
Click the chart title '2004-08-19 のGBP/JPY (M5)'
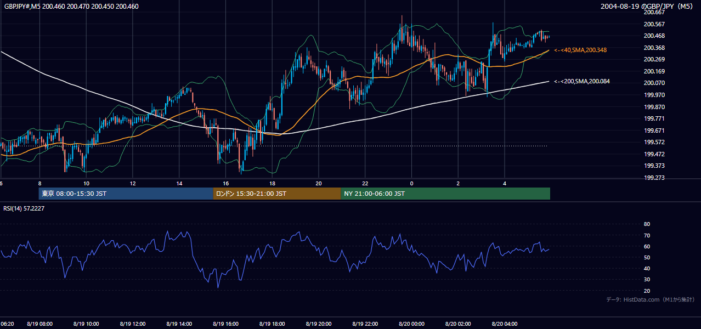coord(648,7)
